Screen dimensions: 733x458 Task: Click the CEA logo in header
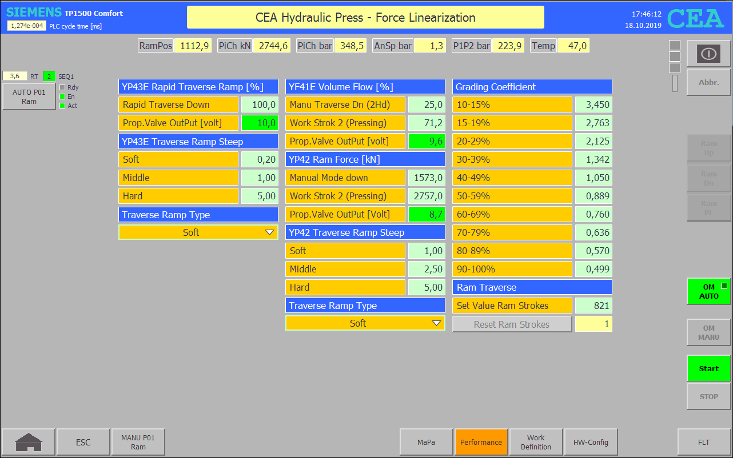pyautogui.click(x=696, y=18)
